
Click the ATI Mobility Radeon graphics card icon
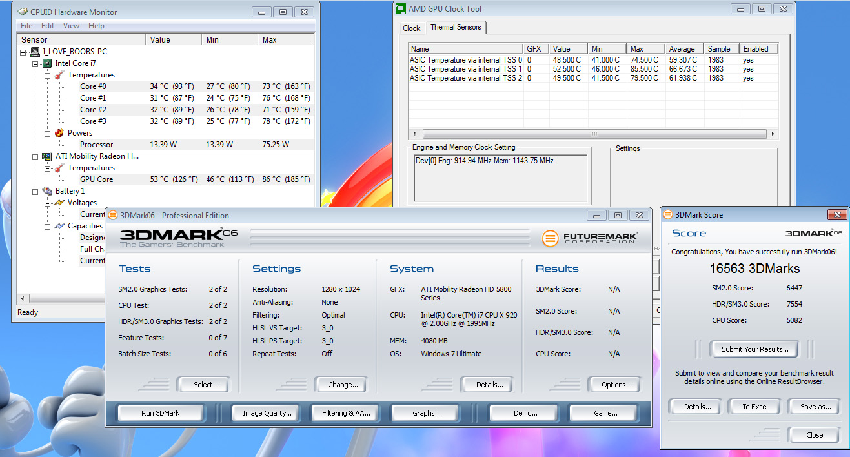click(47, 156)
